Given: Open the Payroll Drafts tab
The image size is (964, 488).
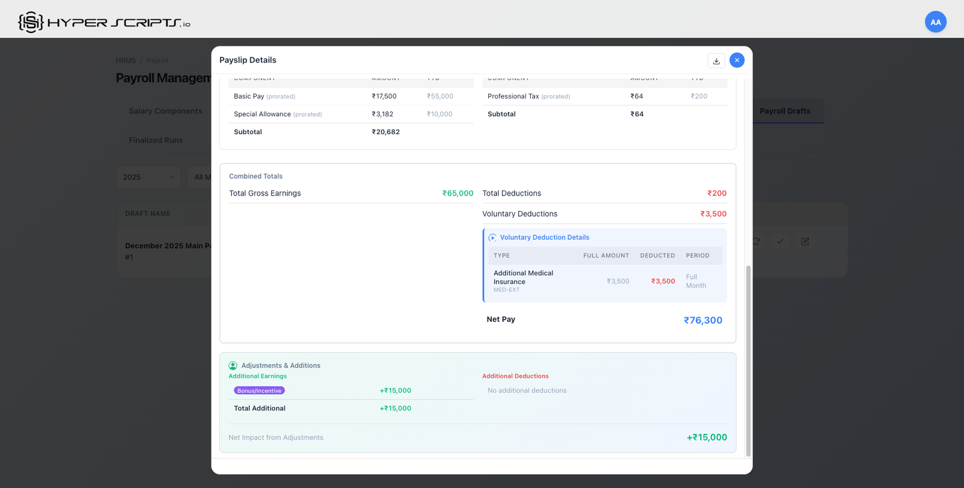Looking at the screenshot, I should tap(784, 111).
